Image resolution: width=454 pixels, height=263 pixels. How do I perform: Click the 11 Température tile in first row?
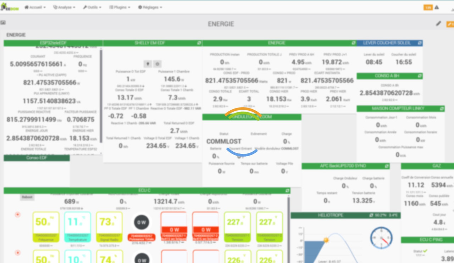[x=77, y=227]
